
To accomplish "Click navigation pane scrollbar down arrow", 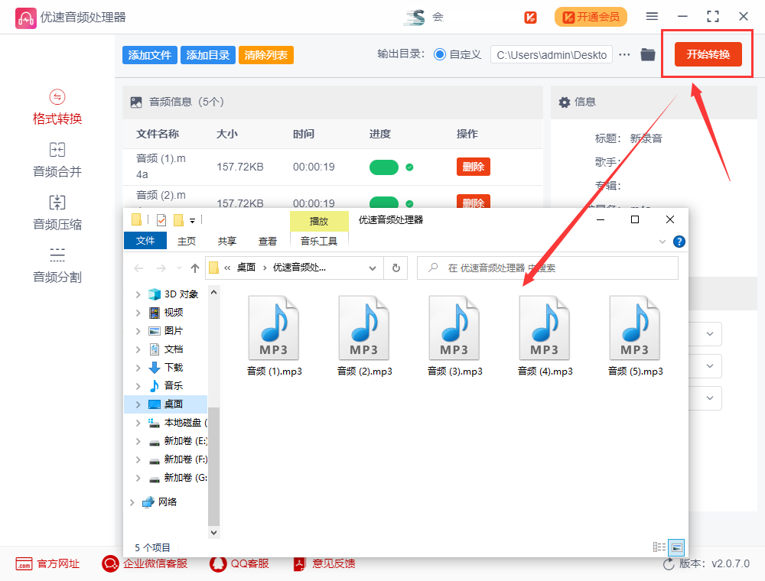I will tap(213, 533).
